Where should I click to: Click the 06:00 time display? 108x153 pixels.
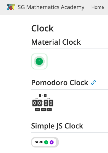(39, 142)
